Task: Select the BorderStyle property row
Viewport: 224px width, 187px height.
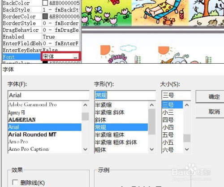Action: coord(41,23)
